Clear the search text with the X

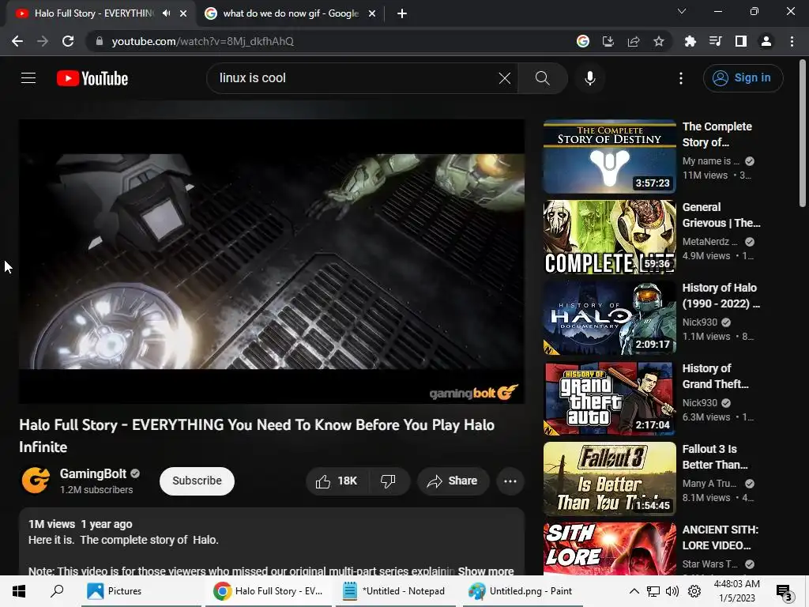point(505,78)
